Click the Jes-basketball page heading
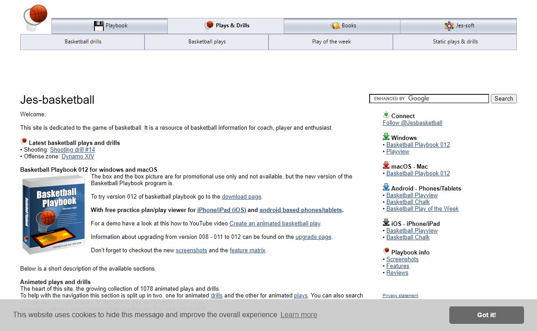 [57, 100]
